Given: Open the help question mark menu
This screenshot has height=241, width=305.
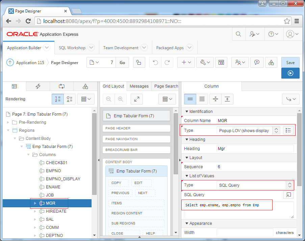Looking at the screenshot, I should point(273,34).
